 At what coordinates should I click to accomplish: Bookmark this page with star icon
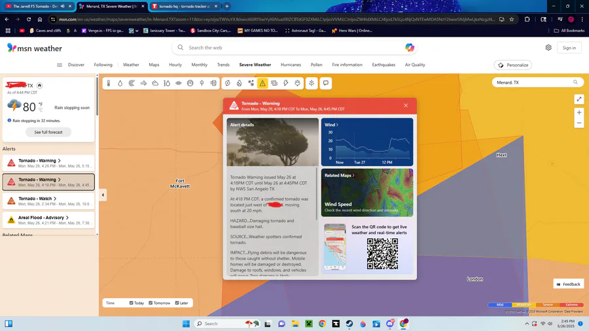[x=512, y=19]
